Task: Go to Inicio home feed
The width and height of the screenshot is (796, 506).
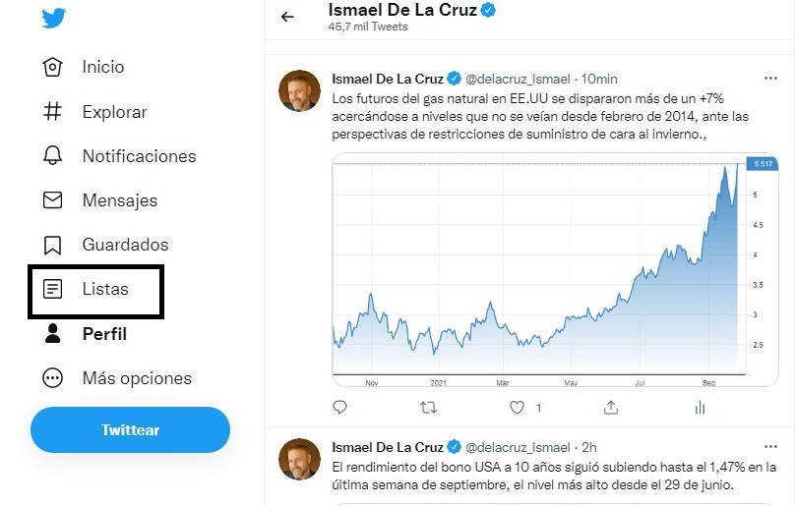Action: point(102,67)
